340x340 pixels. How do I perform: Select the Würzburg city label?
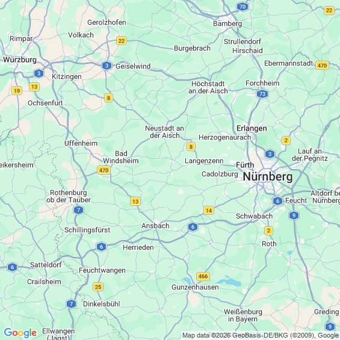coord(20,60)
